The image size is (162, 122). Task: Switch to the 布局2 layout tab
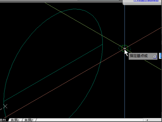[x=29, y=120]
